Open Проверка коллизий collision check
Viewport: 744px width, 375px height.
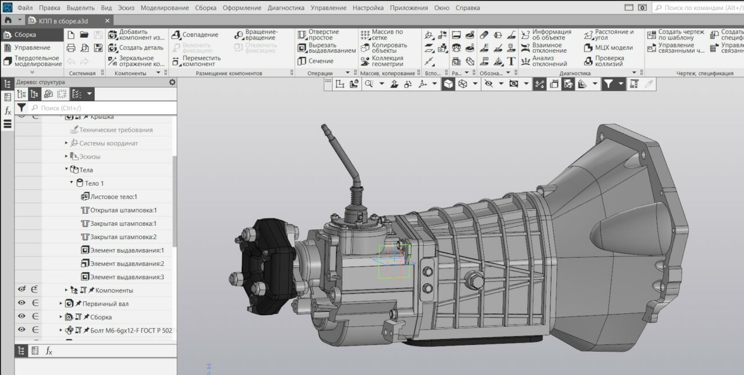tap(609, 61)
